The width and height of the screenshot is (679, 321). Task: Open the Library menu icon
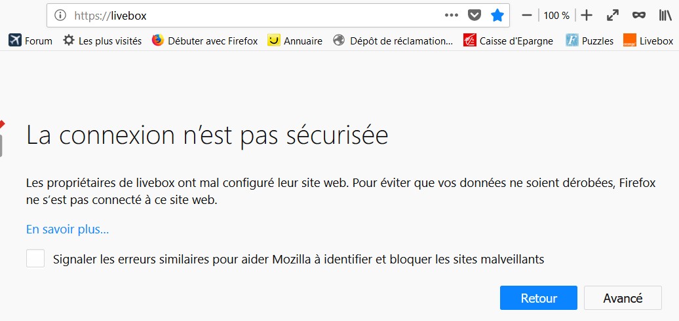coord(665,15)
